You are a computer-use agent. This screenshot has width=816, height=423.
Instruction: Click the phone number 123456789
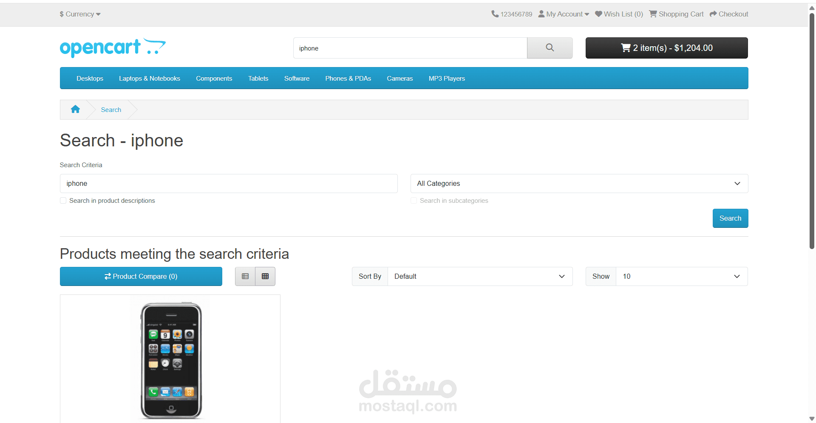click(x=512, y=14)
